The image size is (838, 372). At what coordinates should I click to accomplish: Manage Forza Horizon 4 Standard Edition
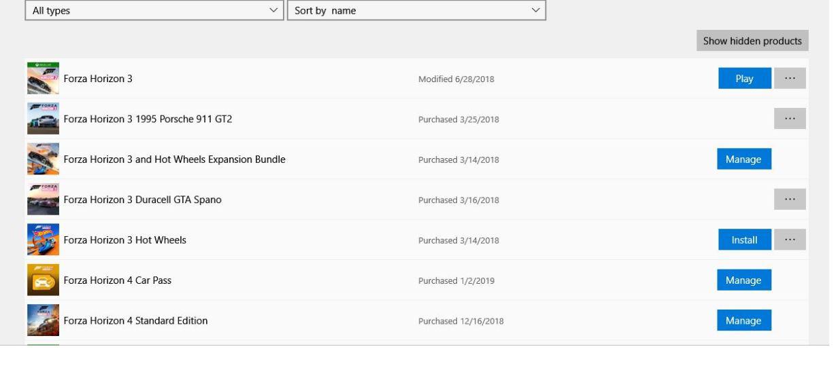[743, 320]
